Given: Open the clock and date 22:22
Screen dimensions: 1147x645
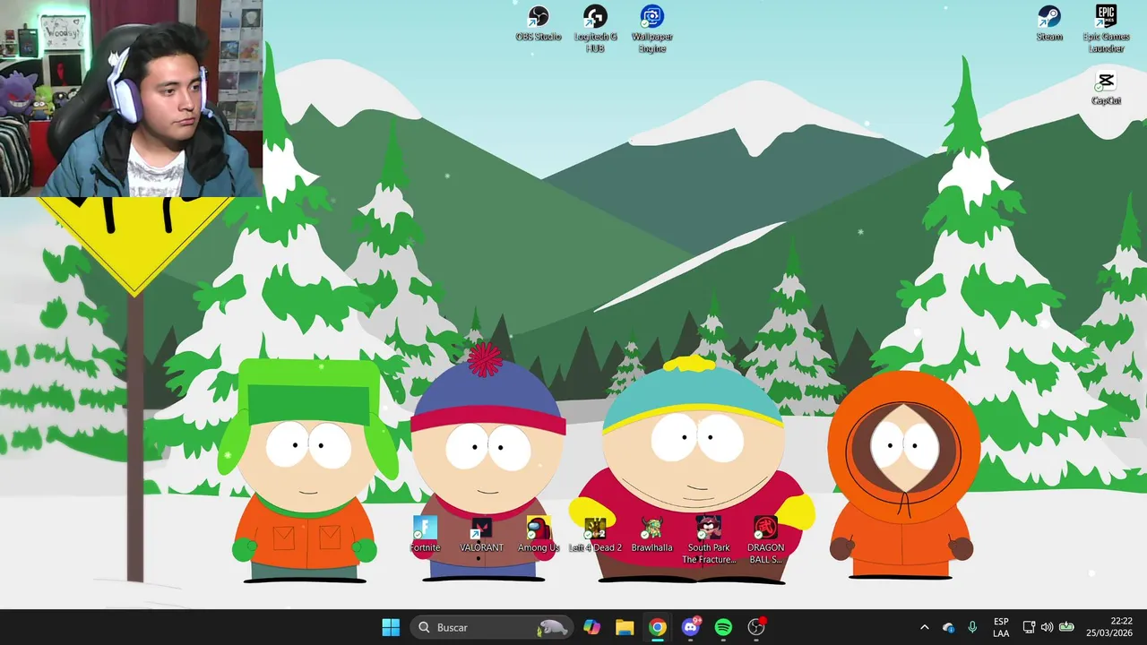Looking at the screenshot, I should pyautogui.click(x=1109, y=627).
